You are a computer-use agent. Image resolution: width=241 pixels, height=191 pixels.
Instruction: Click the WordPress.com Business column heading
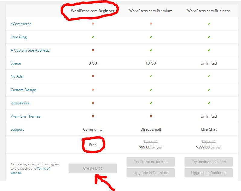pos(209,11)
